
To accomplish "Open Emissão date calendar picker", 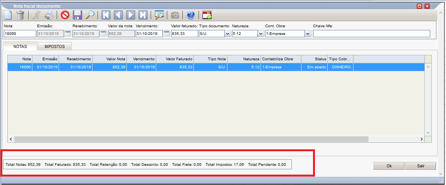I will pos(68,34).
